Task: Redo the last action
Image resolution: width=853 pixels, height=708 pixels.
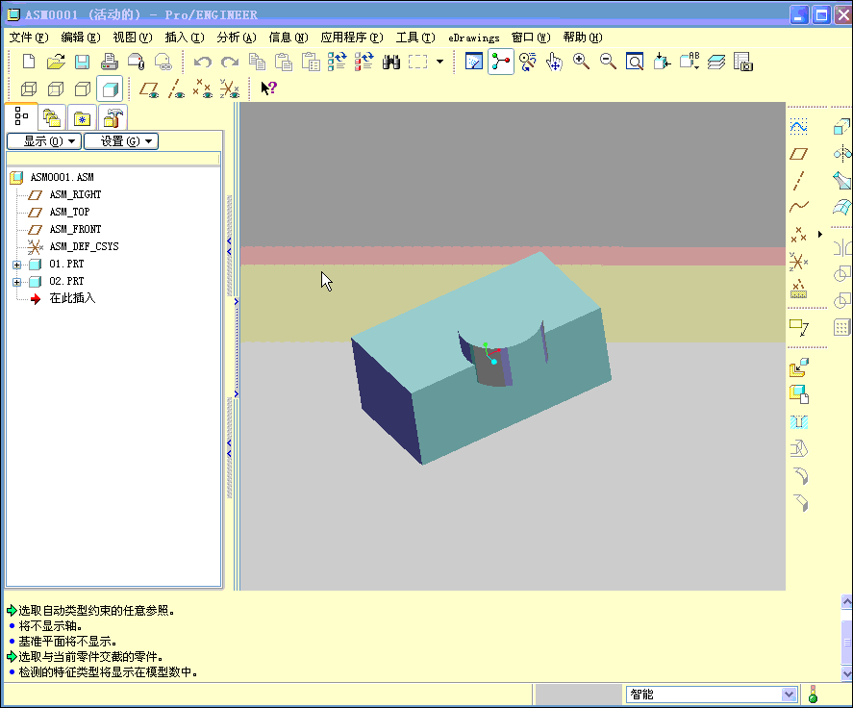Action: point(230,62)
